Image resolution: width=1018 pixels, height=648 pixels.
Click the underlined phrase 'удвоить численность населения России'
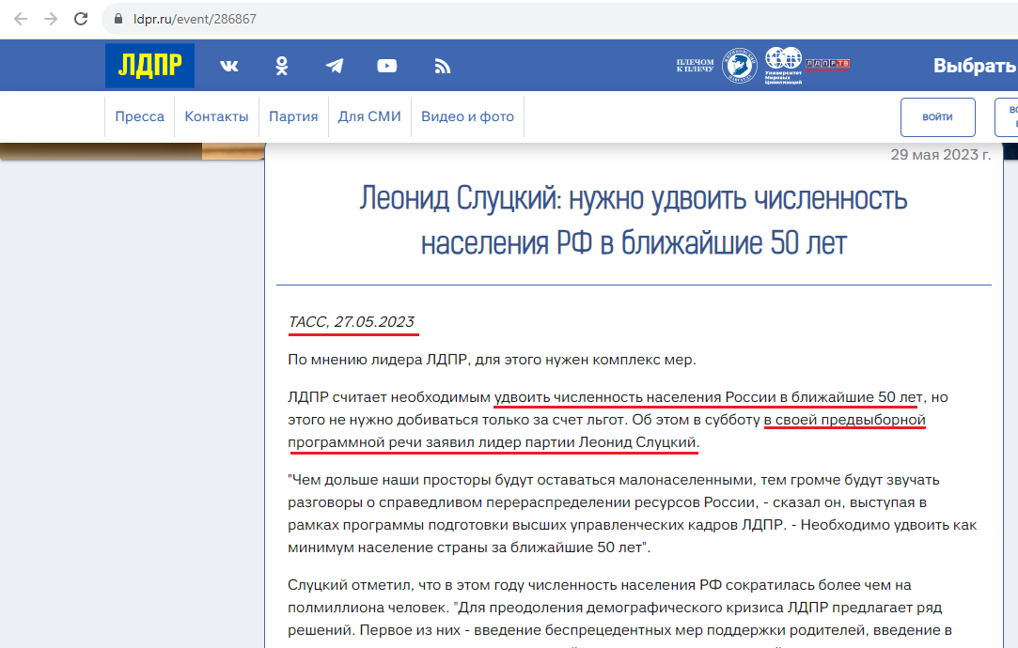[634, 397]
